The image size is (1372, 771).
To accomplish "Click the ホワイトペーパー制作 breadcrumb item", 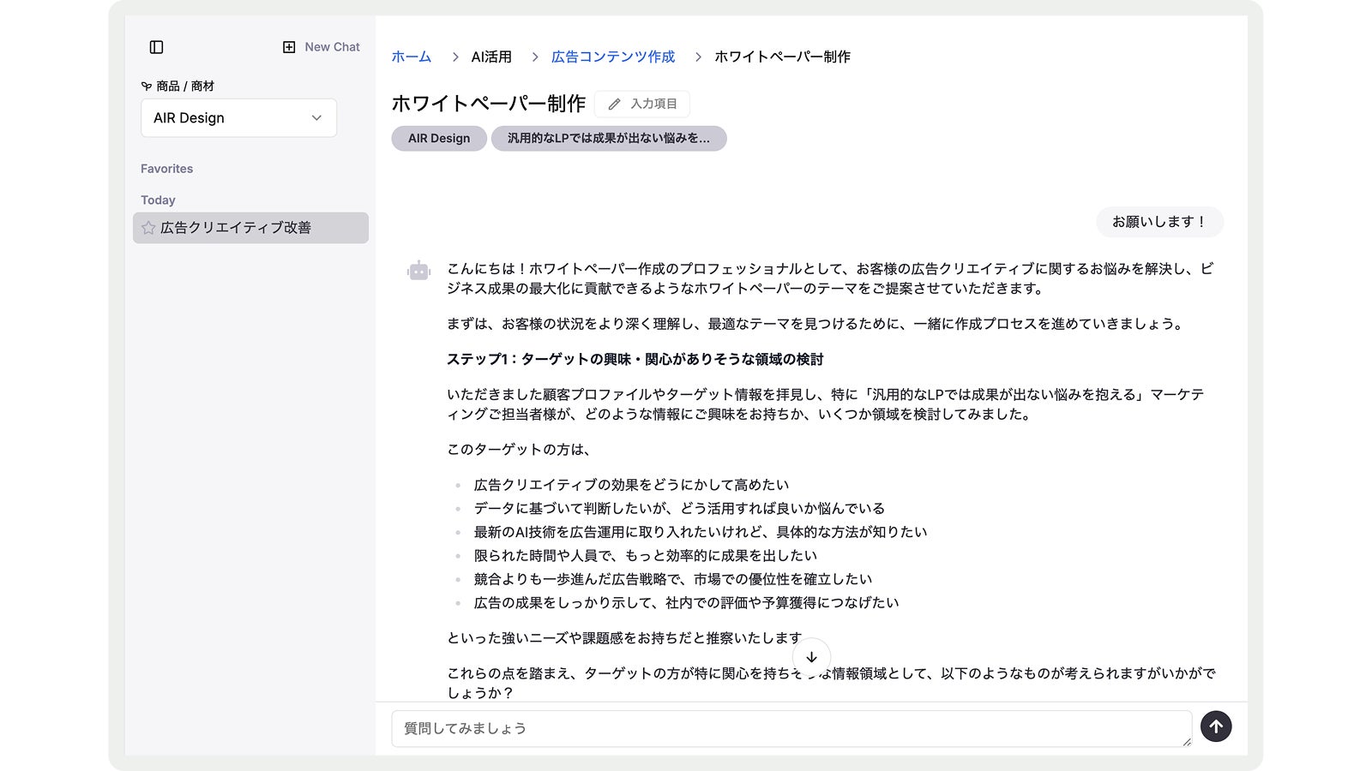I will (x=782, y=57).
